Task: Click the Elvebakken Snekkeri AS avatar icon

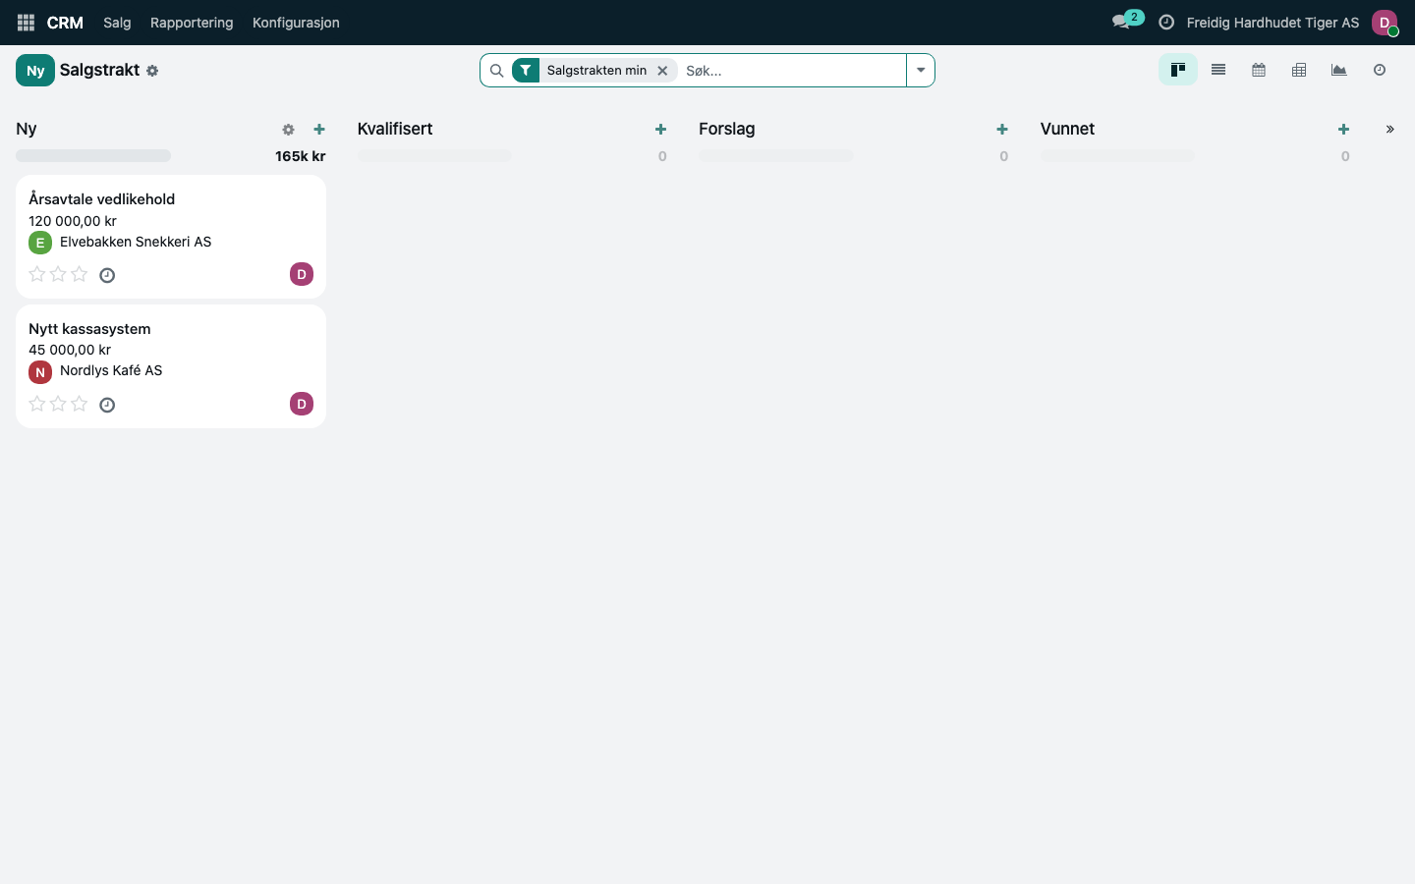Action: [x=40, y=243]
